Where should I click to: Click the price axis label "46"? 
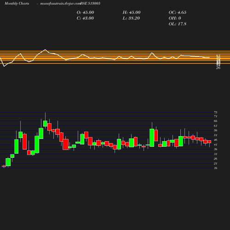pos(216,140)
